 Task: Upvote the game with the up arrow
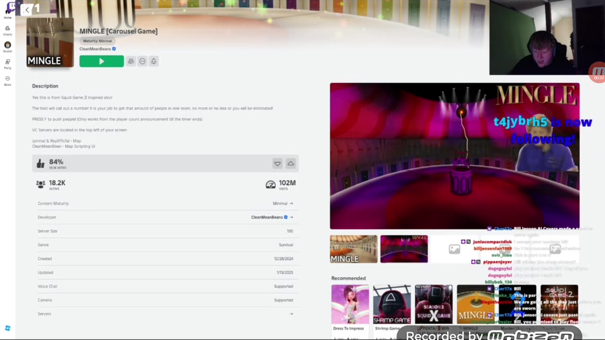click(x=291, y=163)
